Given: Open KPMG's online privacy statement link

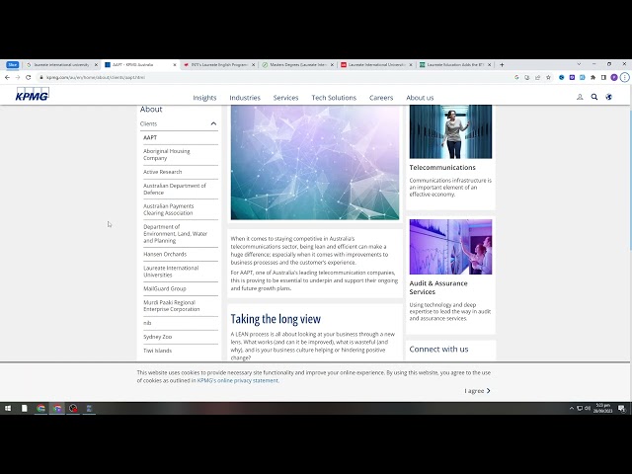Looking at the screenshot, I should pos(237,380).
